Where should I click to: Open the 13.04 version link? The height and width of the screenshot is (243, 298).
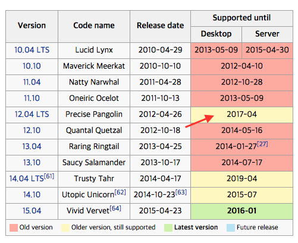point(32,147)
